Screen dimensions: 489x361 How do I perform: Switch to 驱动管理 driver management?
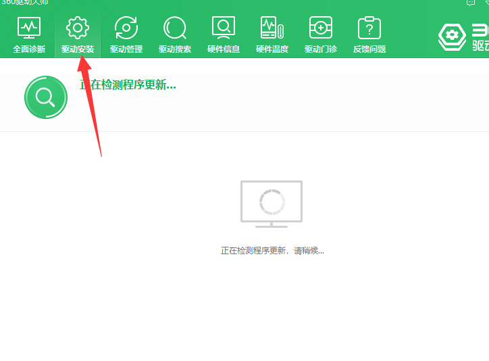click(126, 35)
